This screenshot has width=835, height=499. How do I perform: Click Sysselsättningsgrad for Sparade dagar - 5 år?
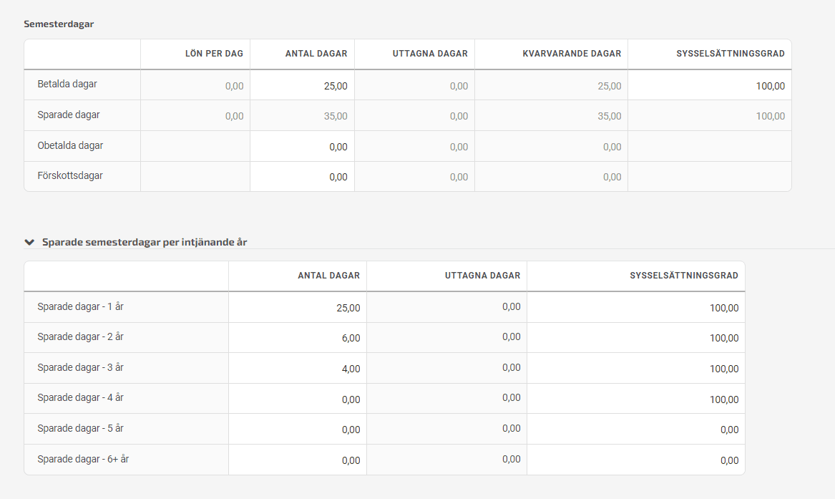635,430
